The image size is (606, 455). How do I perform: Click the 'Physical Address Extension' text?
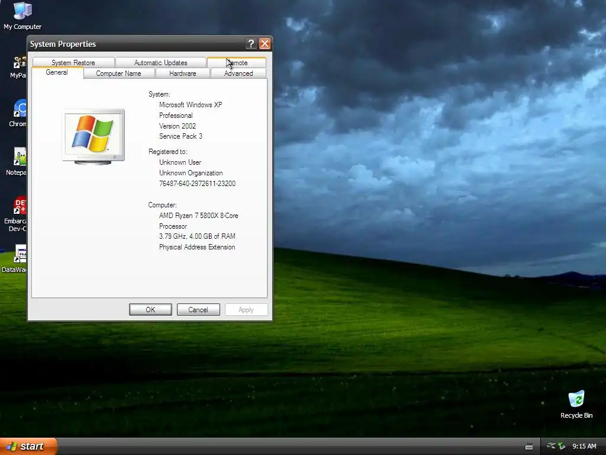pyautogui.click(x=197, y=247)
